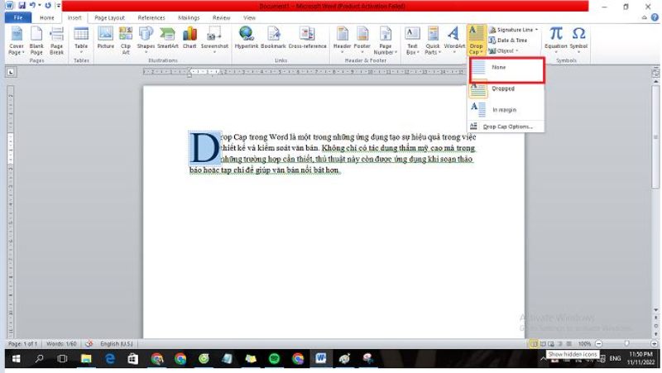This screenshot has height=373, width=662.
Task: Switch to the References tab
Action: (x=151, y=17)
